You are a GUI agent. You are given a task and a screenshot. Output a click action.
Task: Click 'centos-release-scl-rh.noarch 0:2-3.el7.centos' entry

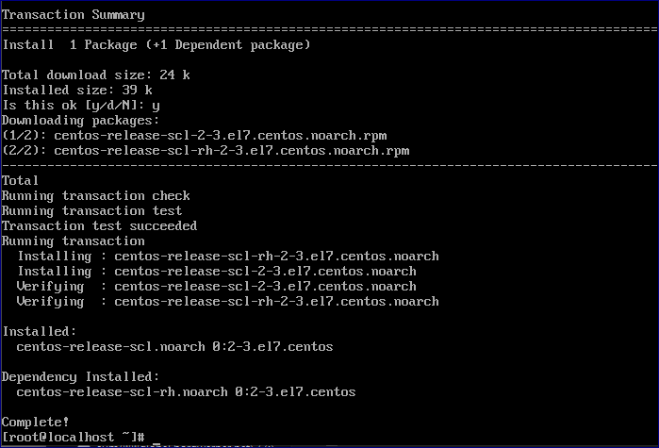186,392
